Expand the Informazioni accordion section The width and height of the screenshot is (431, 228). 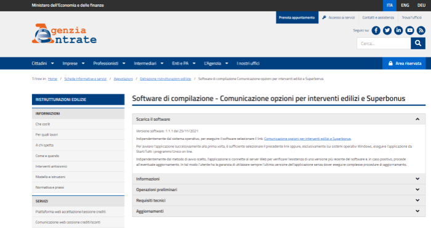(279, 179)
